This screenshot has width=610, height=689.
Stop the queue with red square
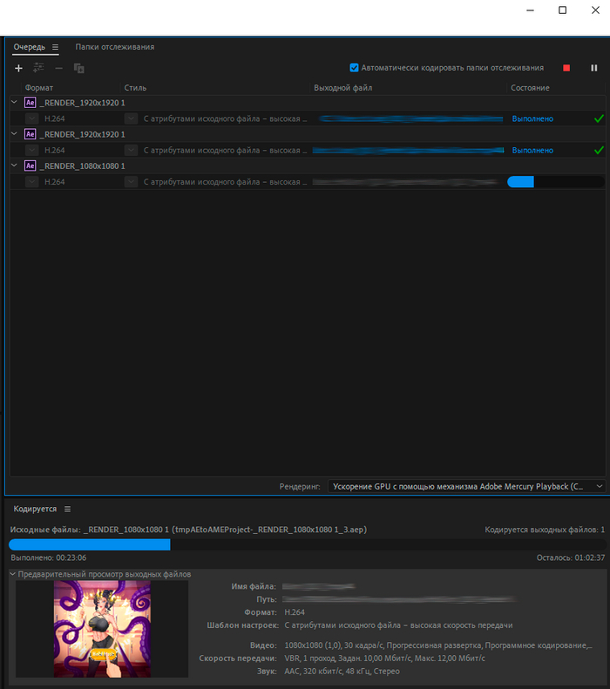point(566,68)
